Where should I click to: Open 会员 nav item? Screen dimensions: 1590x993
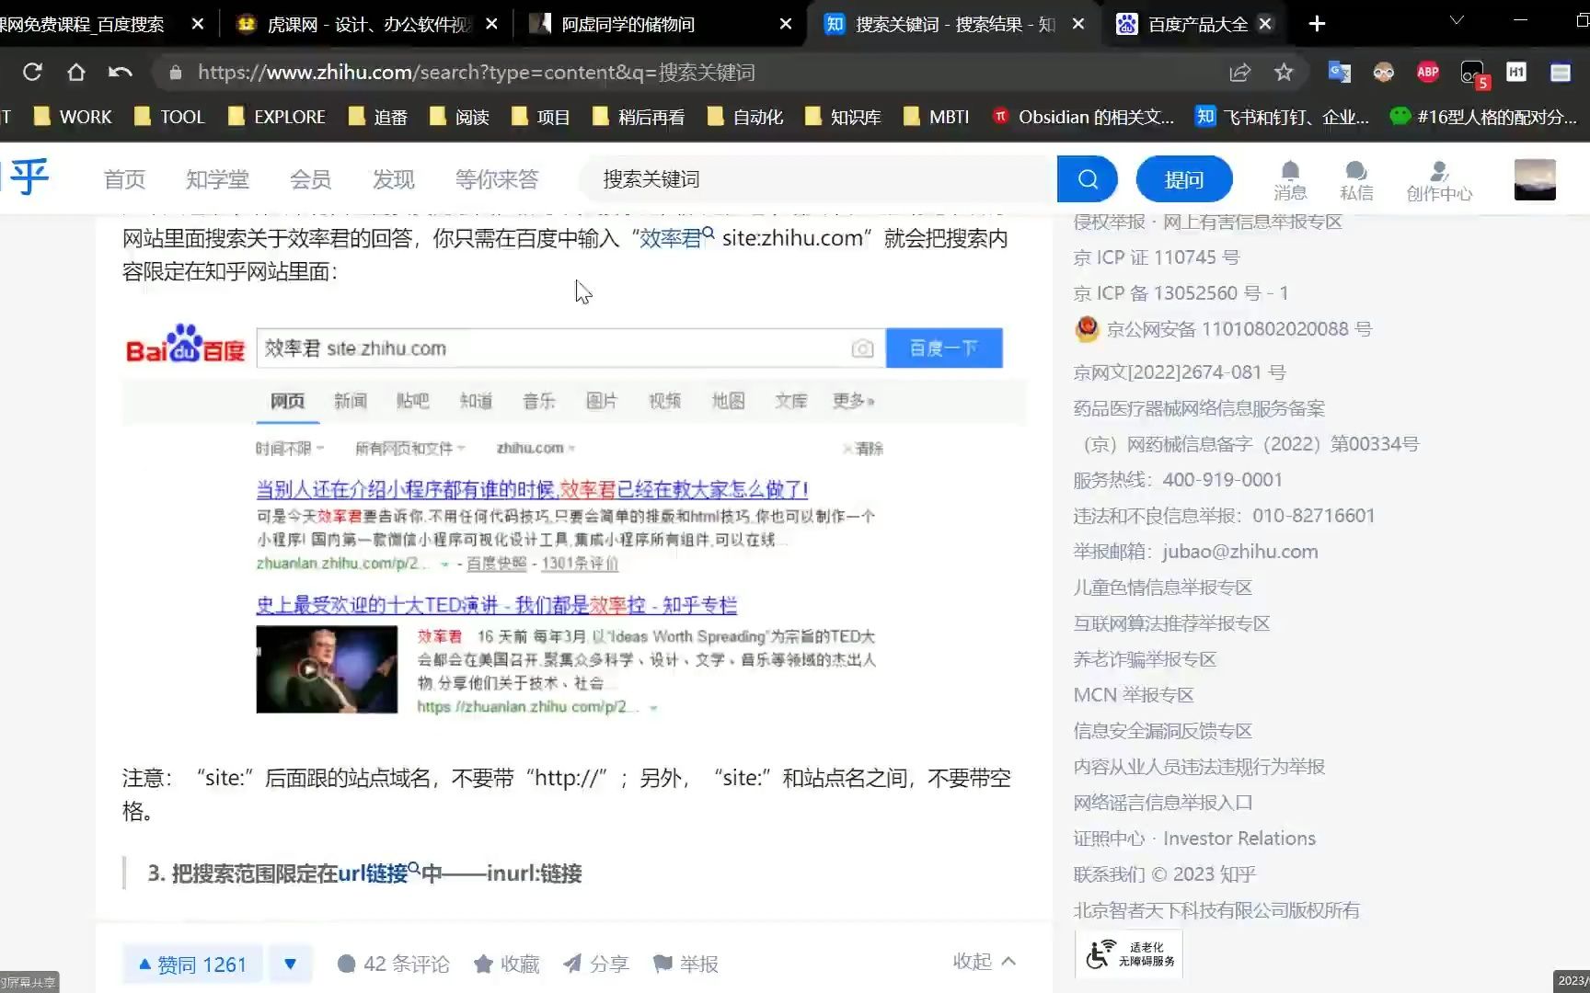pos(310,179)
